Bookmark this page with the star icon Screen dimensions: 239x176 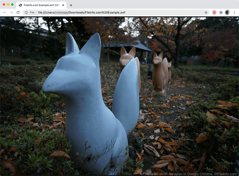tap(206, 13)
